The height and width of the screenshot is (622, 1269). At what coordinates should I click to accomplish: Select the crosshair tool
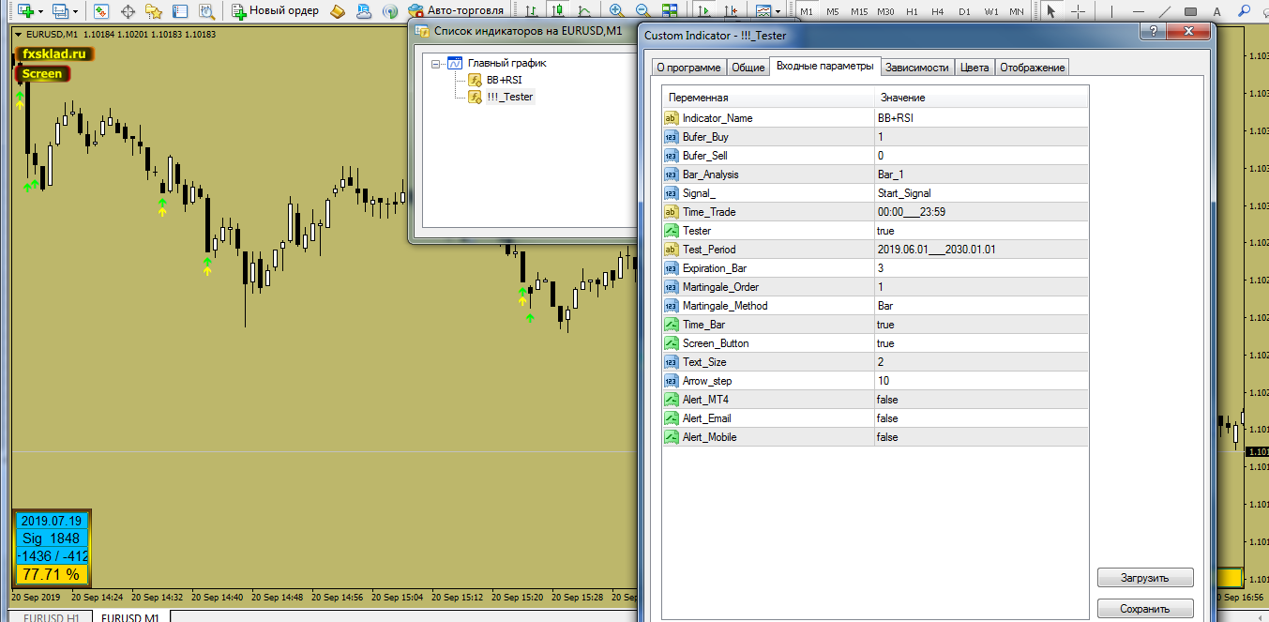pos(1079,11)
